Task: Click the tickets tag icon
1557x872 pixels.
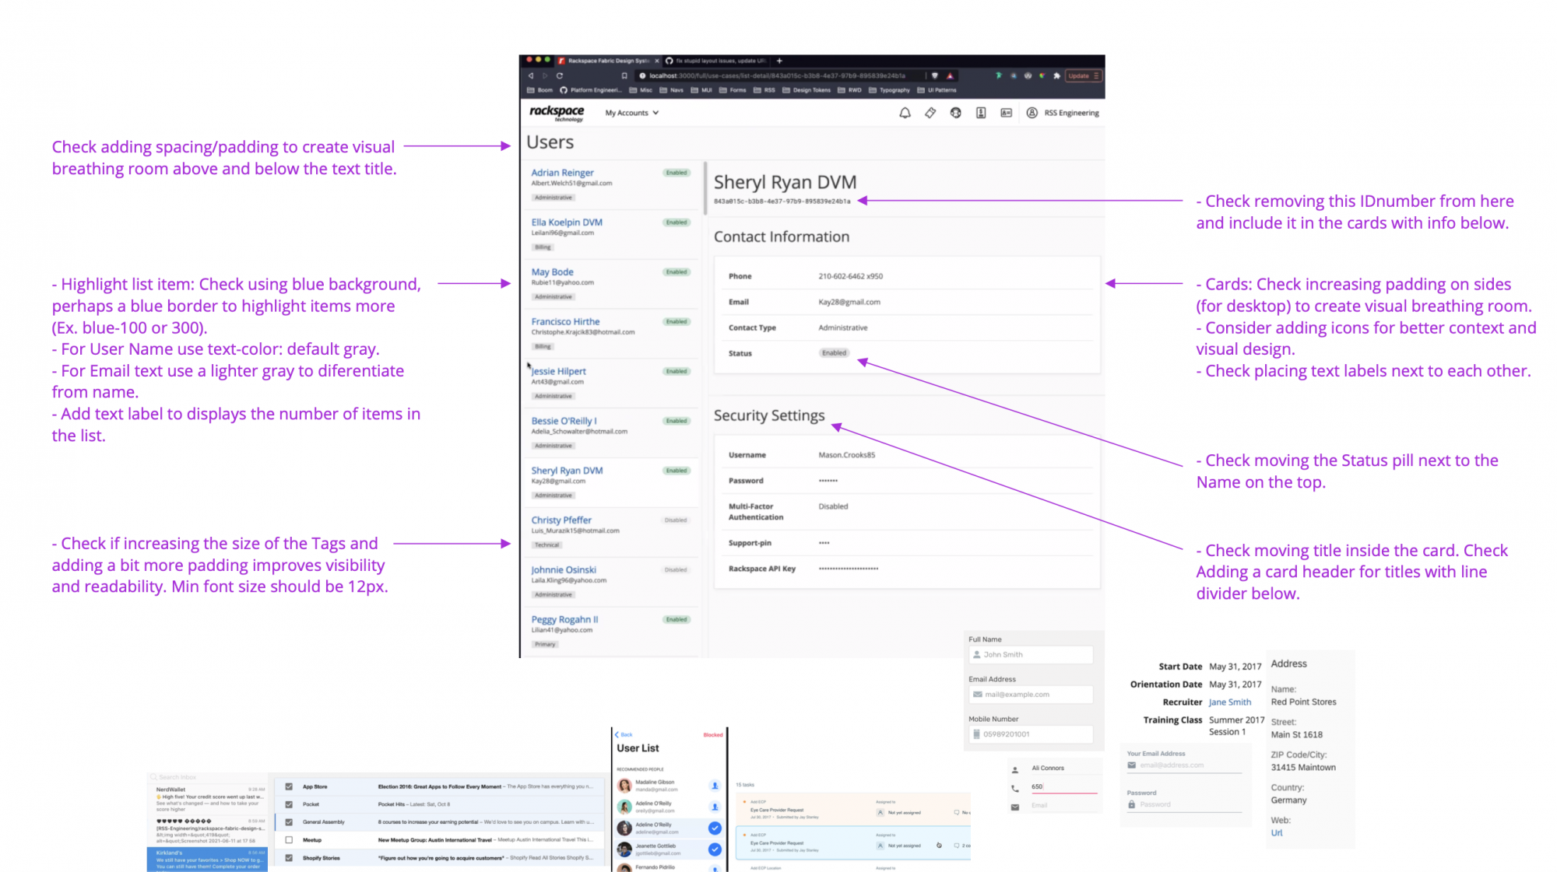Action: (x=930, y=113)
